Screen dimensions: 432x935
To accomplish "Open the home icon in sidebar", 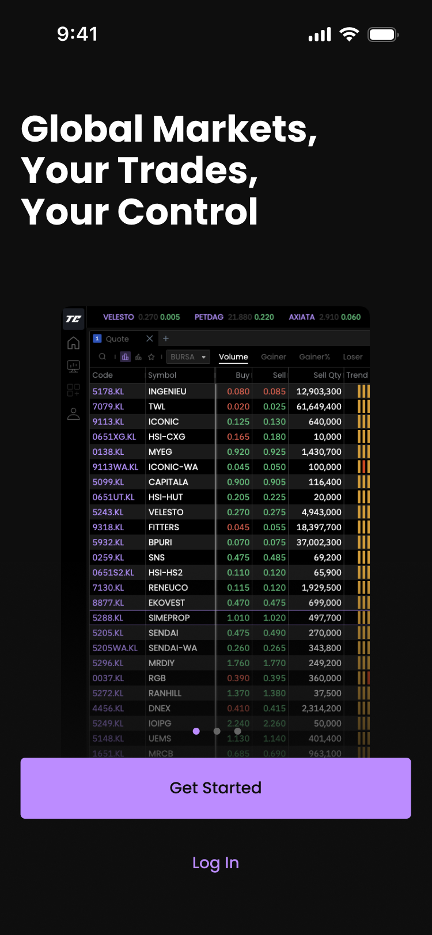I will tap(73, 343).
